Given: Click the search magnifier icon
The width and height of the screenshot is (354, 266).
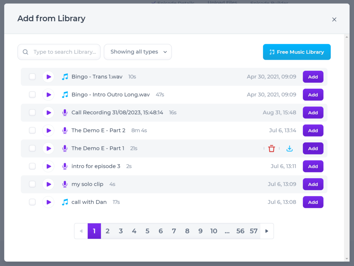Looking at the screenshot, I should (25, 52).
